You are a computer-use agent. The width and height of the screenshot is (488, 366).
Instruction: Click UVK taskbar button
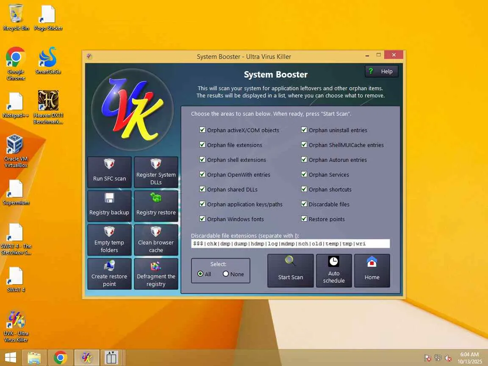coord(86,358)
